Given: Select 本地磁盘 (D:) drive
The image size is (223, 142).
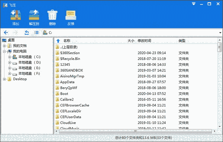Looking at the screenshot, I should (29, 62).
